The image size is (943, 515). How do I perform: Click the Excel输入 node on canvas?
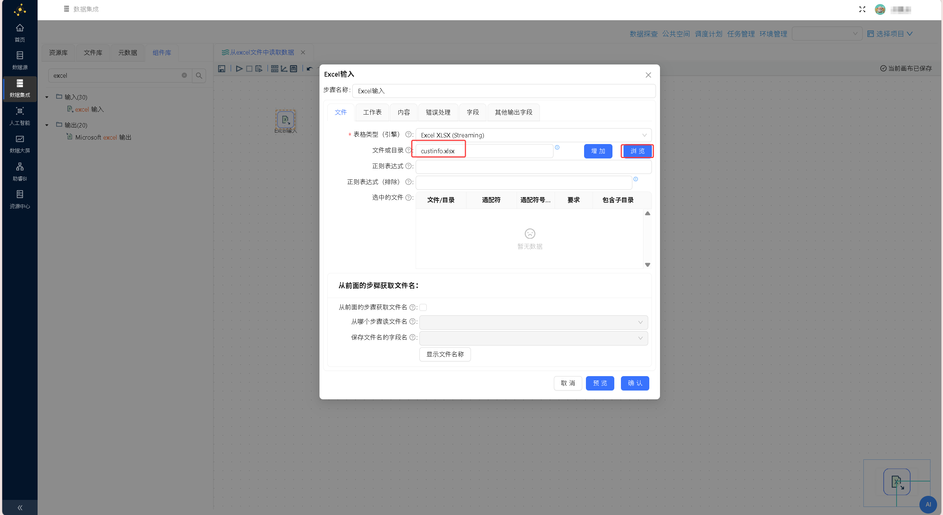(x=286, y=120)
